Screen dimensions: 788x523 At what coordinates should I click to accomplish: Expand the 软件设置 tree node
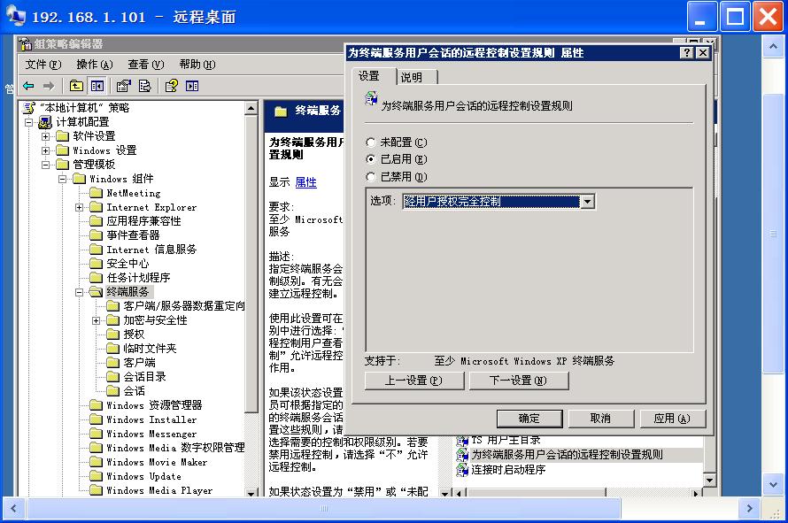coord(46,136)
